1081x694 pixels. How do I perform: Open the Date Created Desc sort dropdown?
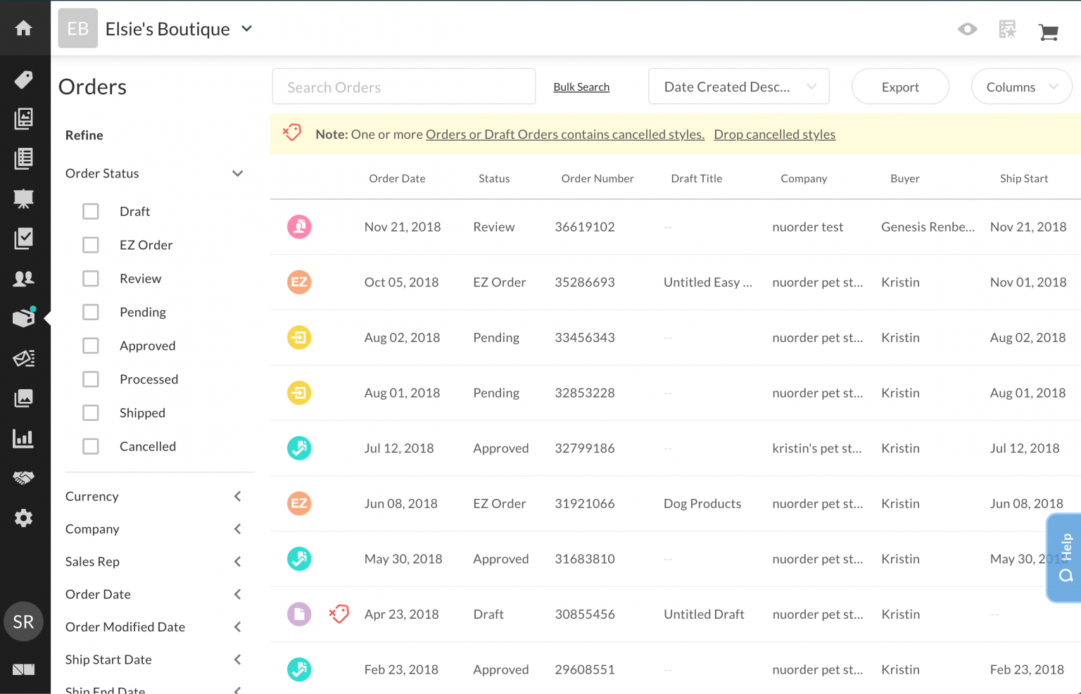point(738,86)
